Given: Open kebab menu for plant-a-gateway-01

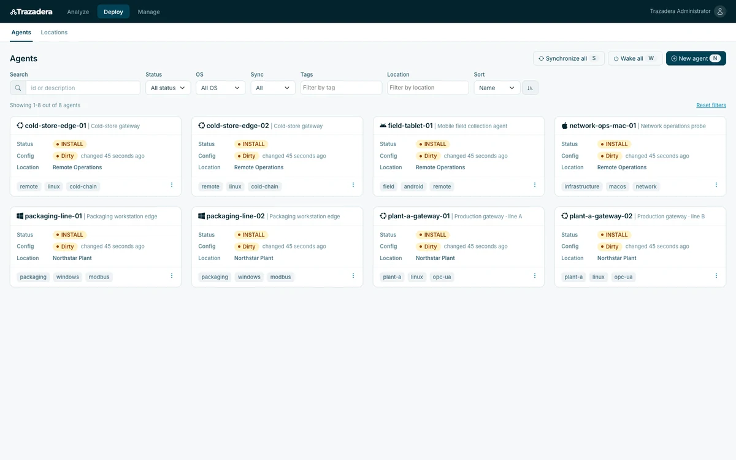Looking at the screenshot, I should [x=535, y=275].
